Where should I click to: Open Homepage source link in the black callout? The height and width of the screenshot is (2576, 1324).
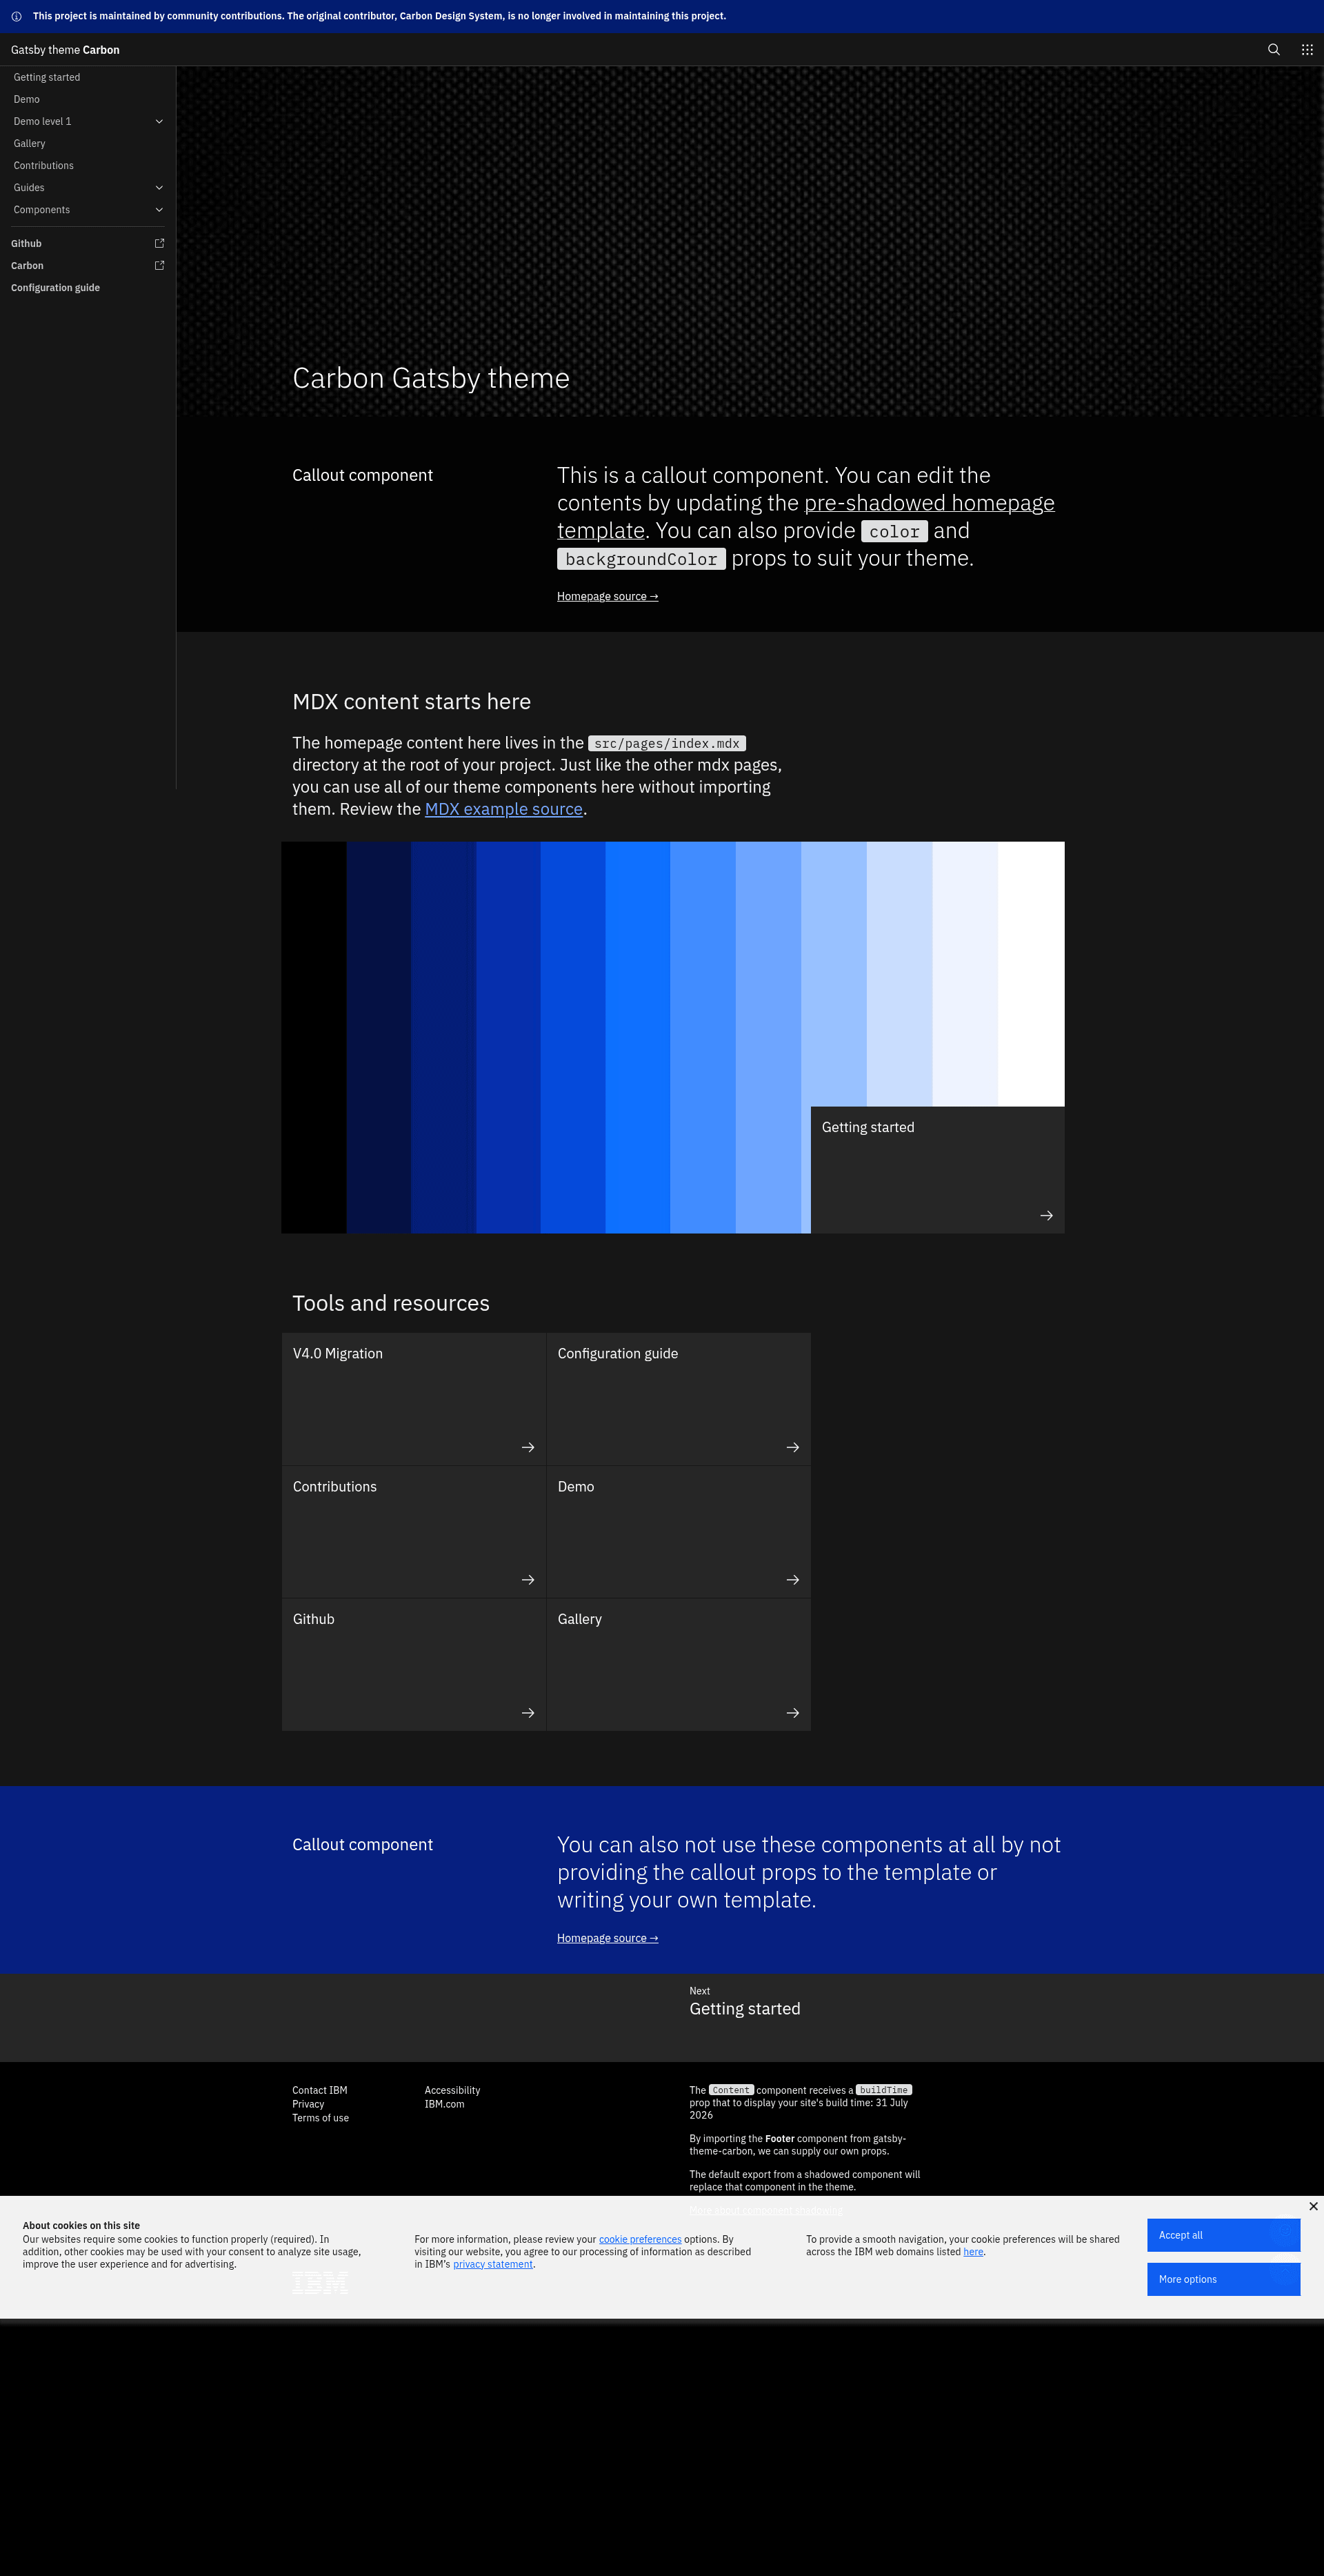608,596
